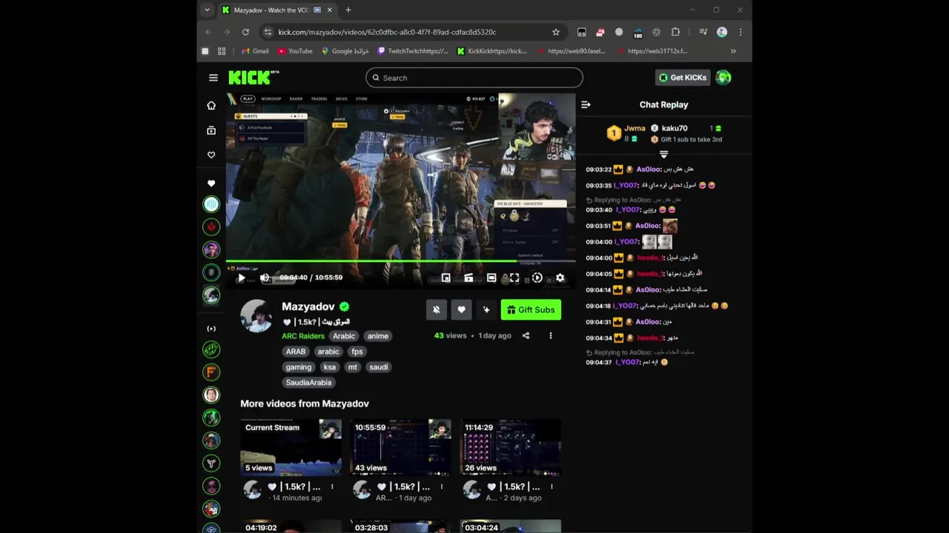This screenshot has height=533, width=949.
Task: Select the lowercase arabic tag
Action: [328, 352]
